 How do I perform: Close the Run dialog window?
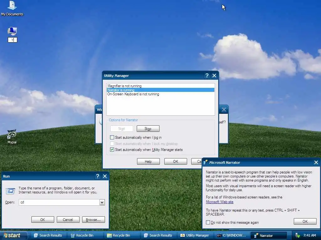point(105,176)
